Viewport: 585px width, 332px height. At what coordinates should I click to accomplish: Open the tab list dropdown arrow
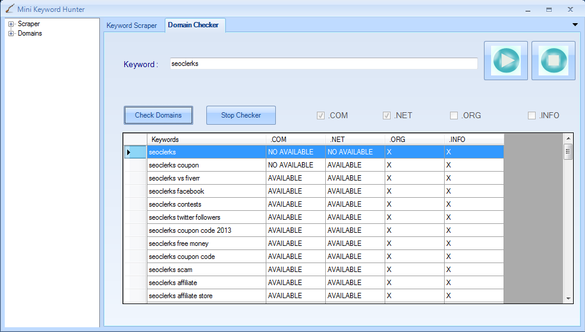[x=574, y=25]
